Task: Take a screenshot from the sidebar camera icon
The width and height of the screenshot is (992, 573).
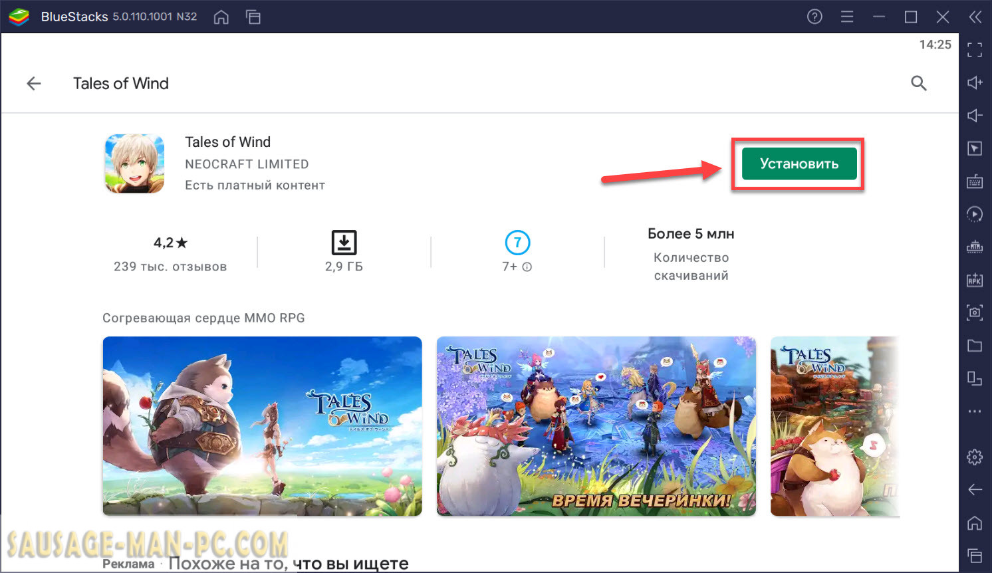Action: [x=975, y=312]
